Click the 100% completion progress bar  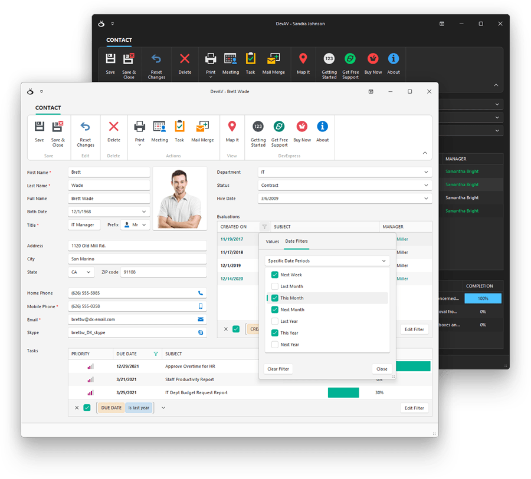tap(482, 298)
